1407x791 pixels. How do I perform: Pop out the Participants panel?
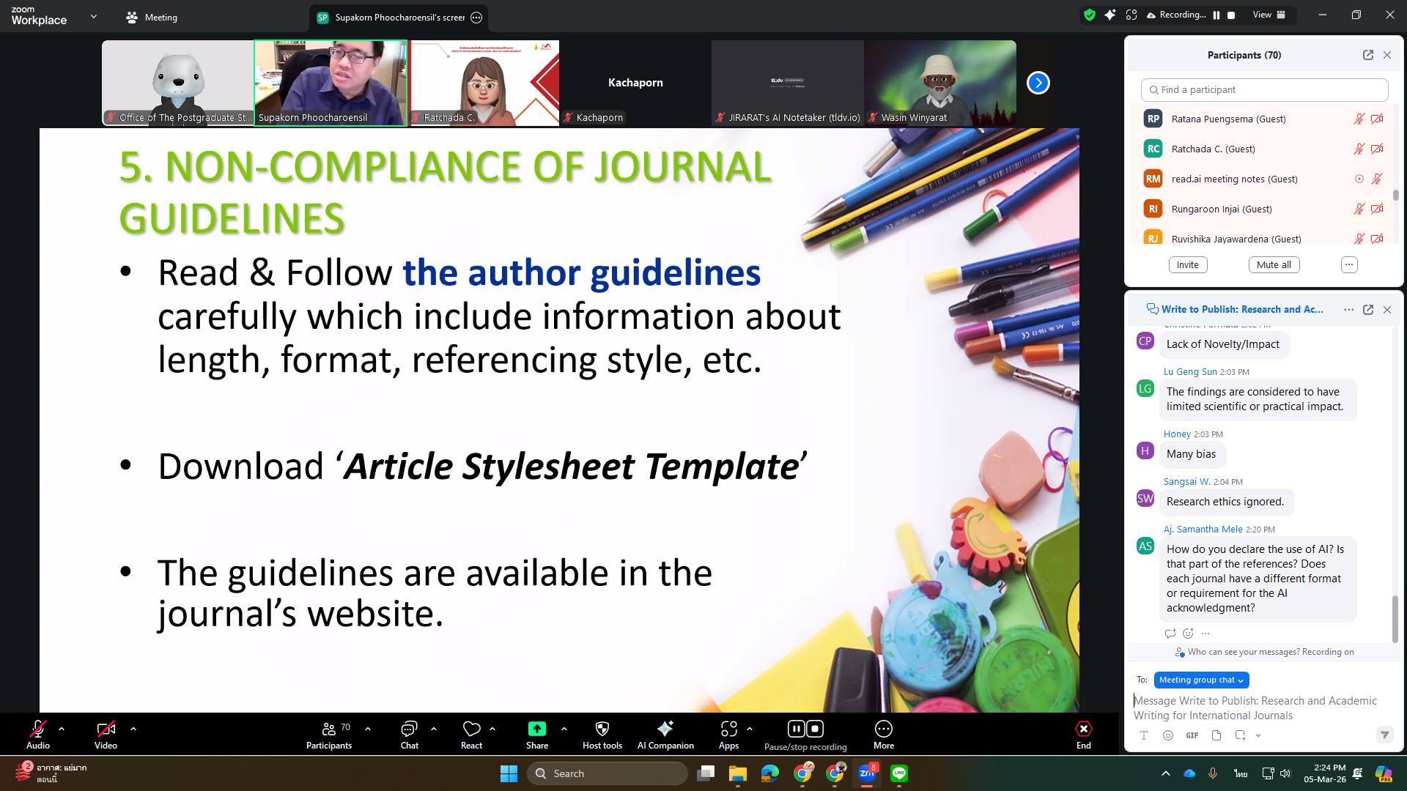click(1367, 55)
